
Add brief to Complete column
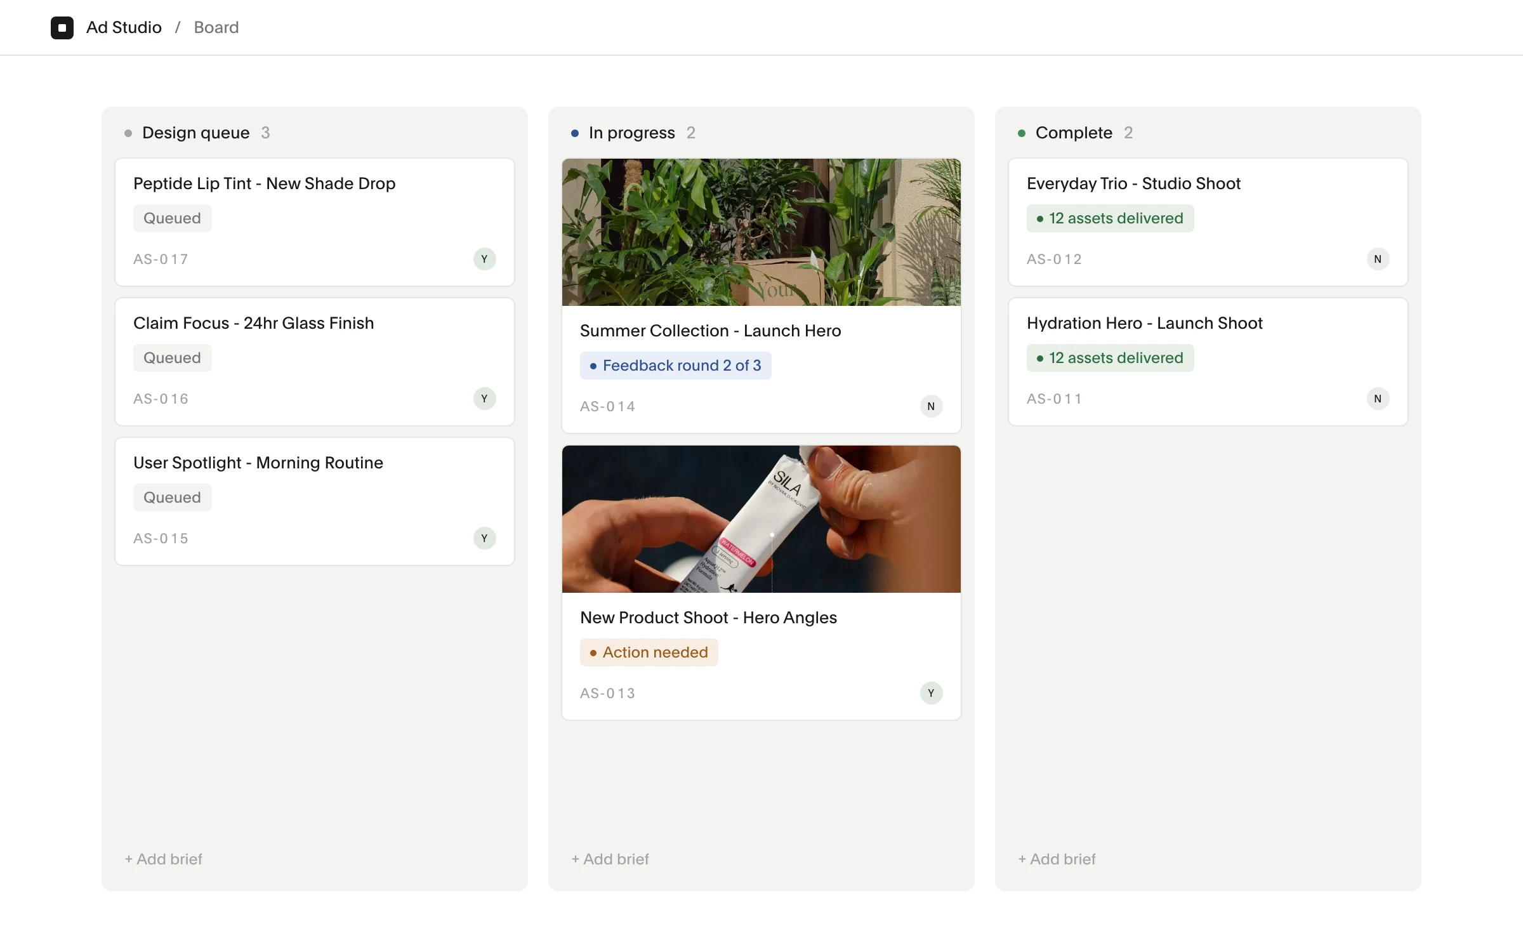1057,859
